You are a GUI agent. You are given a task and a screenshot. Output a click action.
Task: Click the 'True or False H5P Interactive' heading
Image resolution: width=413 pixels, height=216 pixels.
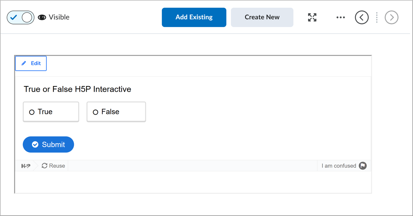(x=77, y=89)
